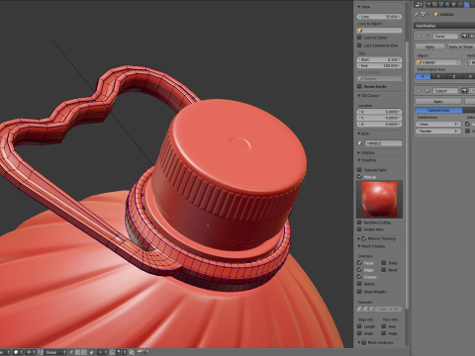Click the Lens value field
The image size is (475, 356).
(x=379, y=16)
